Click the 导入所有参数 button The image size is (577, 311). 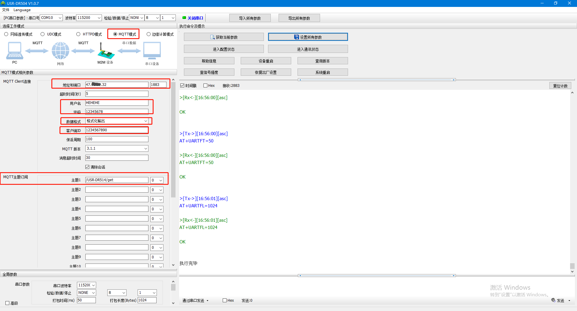250,18
